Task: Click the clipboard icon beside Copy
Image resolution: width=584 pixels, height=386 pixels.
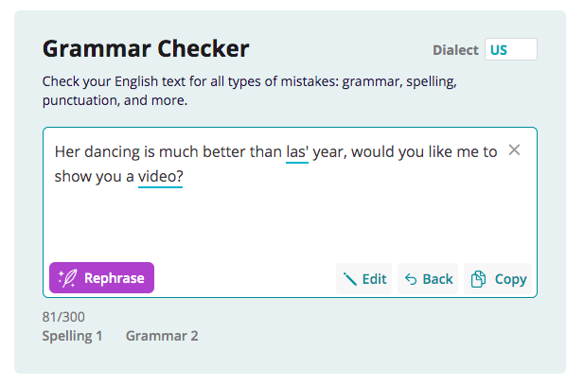Action: [478, 279]
